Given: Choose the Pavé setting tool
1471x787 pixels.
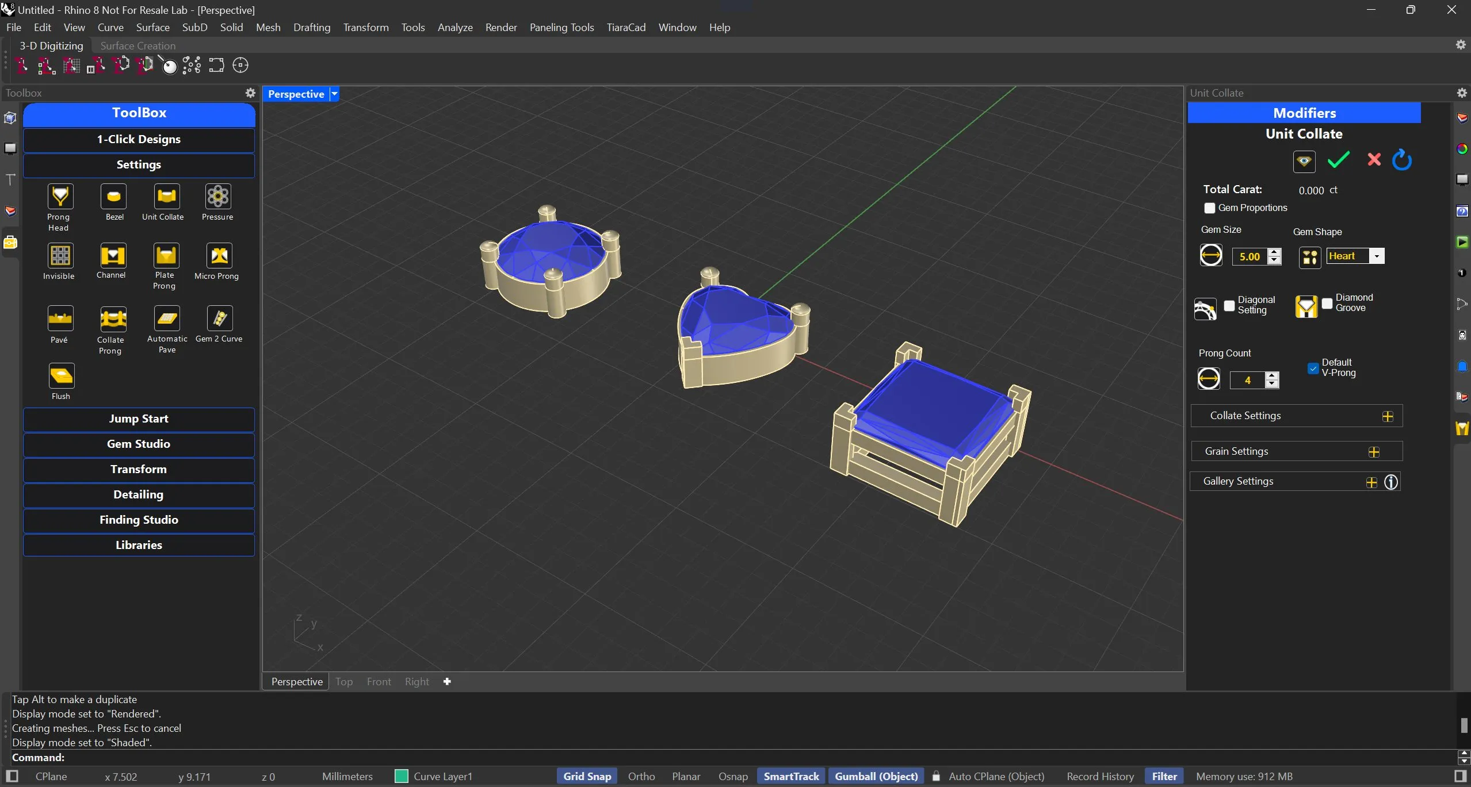Looking at the screenshot, I should tap(60, 318).
